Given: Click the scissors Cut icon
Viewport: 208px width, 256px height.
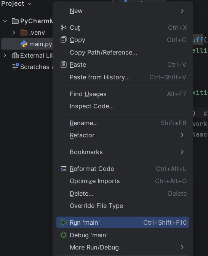Looking at the screenshot, I should [x=63, y=27].
